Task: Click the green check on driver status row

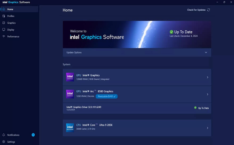Action: pyautogui.click(x=195, y=108)
